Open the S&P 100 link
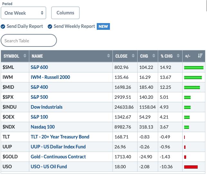This screenshot has width=207, height=175. (x=39, y=117)
